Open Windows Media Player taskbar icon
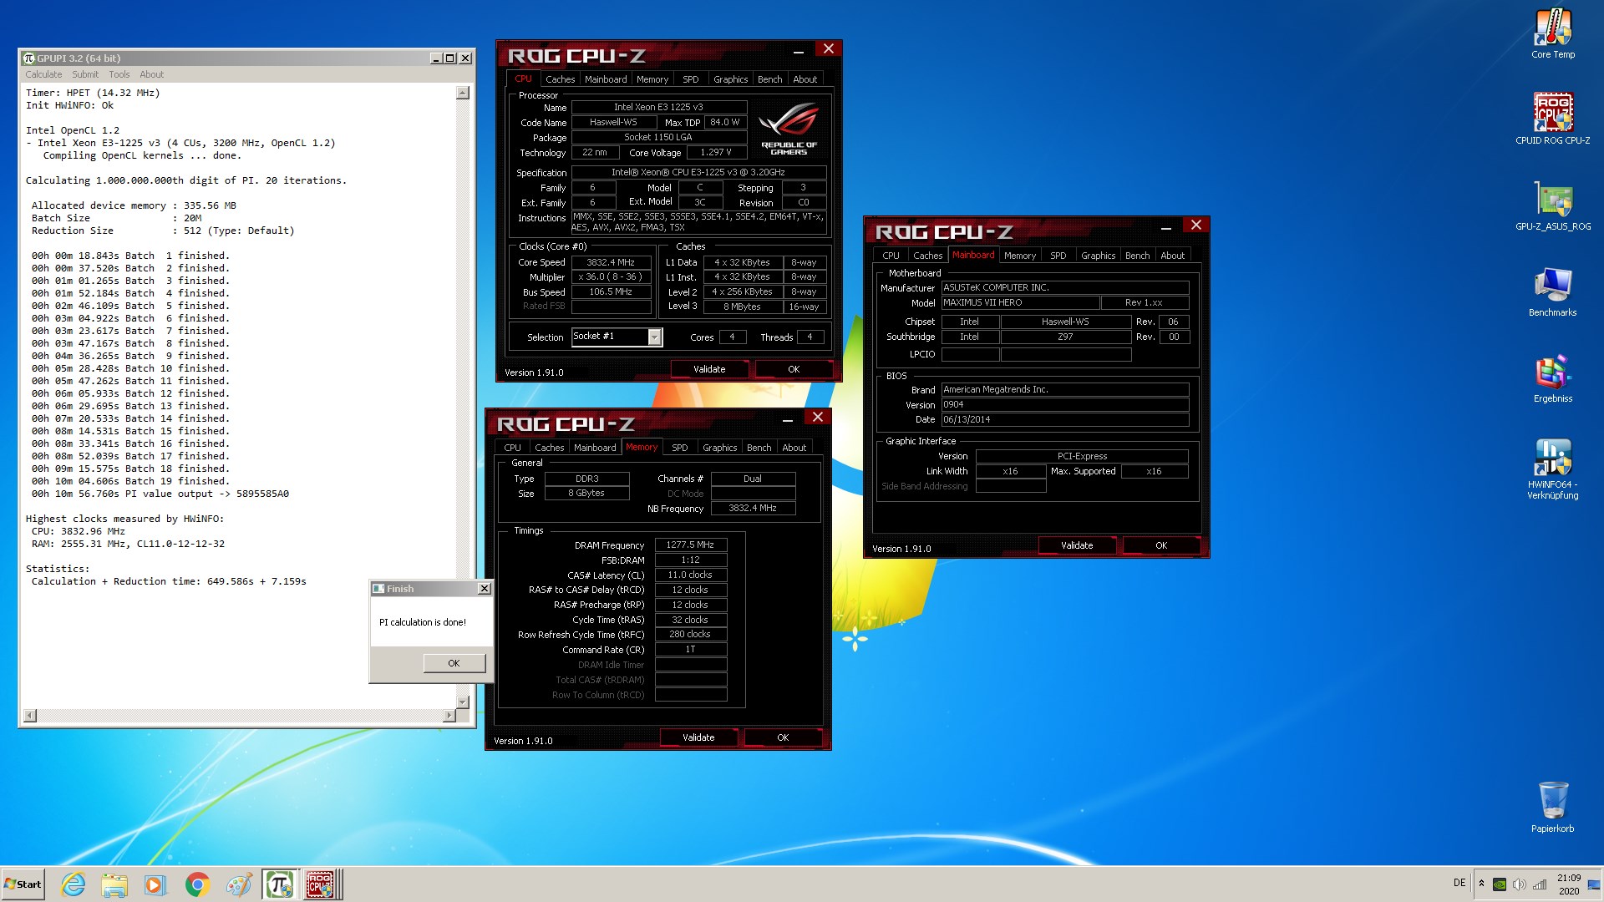 (x=155, y=884)
